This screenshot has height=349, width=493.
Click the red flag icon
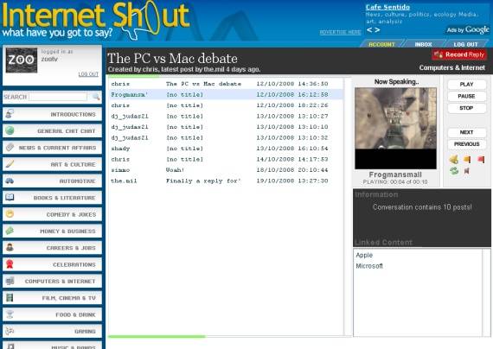[481, 160]
